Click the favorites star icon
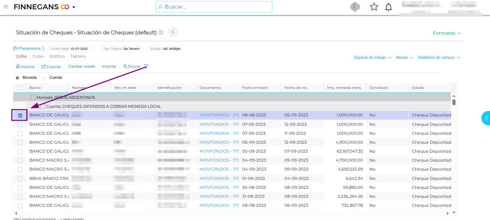490x220 pixels. pyautogui.click(x=374, y=7)
